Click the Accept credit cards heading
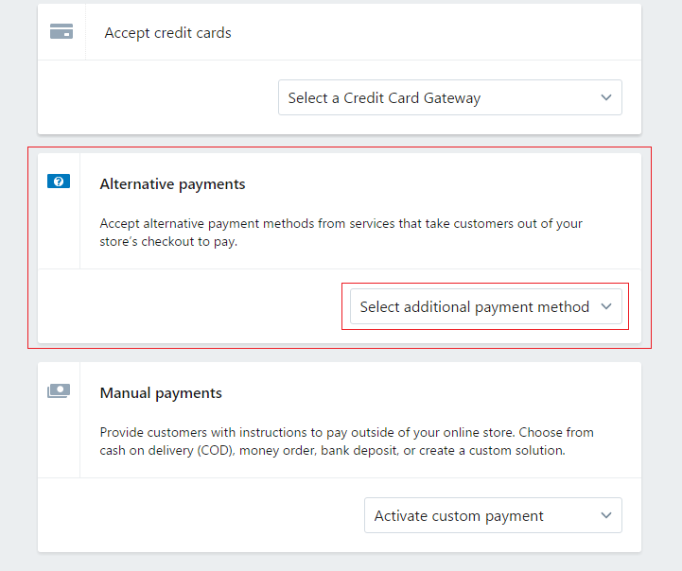Viewport: 682px width, 571px height. point(167,33)
